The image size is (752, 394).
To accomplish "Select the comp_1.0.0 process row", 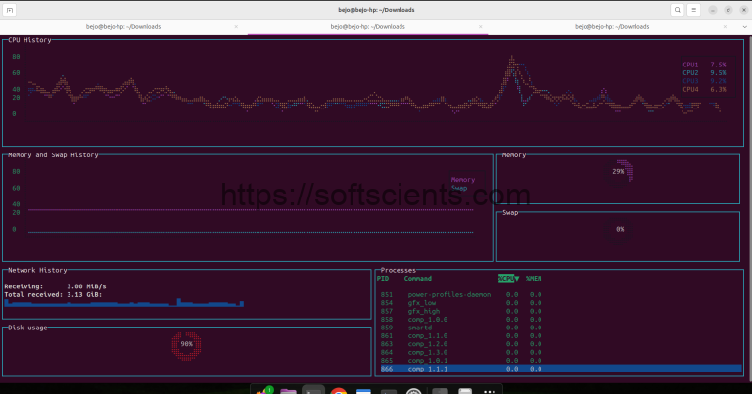I will [x=560, y=320].
